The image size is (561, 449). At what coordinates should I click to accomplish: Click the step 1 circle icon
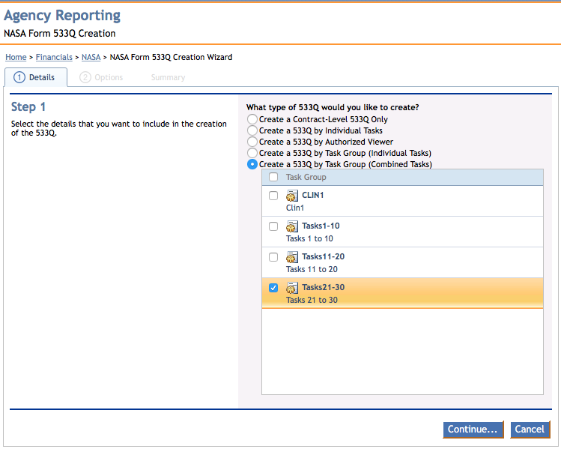pyautogui.click(x=19, y=77)
